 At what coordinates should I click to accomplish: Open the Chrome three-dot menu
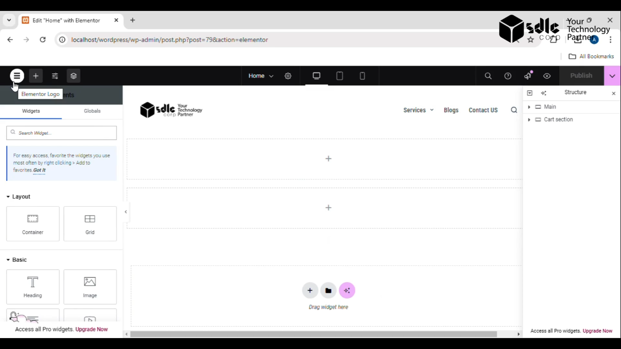(x=611, y=40)
